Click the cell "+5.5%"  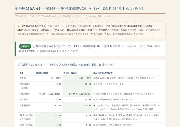pos(88,84)
